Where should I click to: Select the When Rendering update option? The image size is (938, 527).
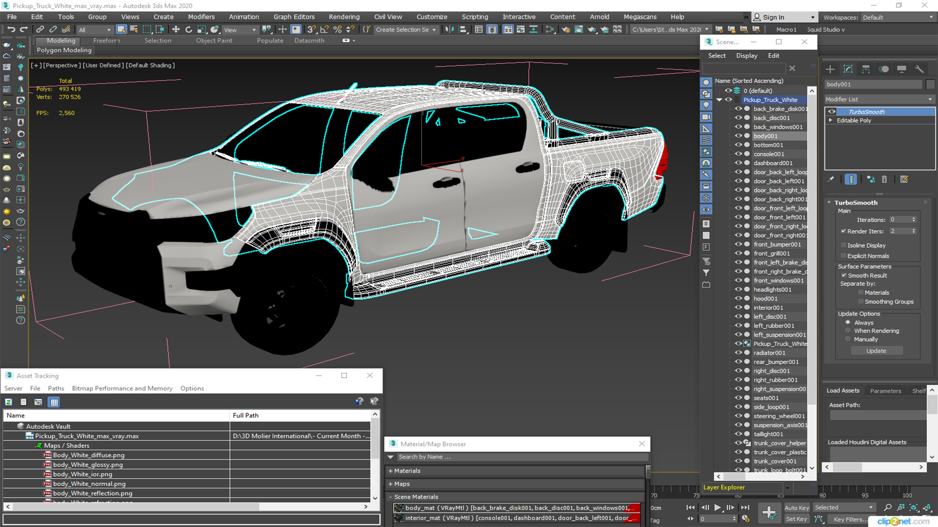point(848,331)
